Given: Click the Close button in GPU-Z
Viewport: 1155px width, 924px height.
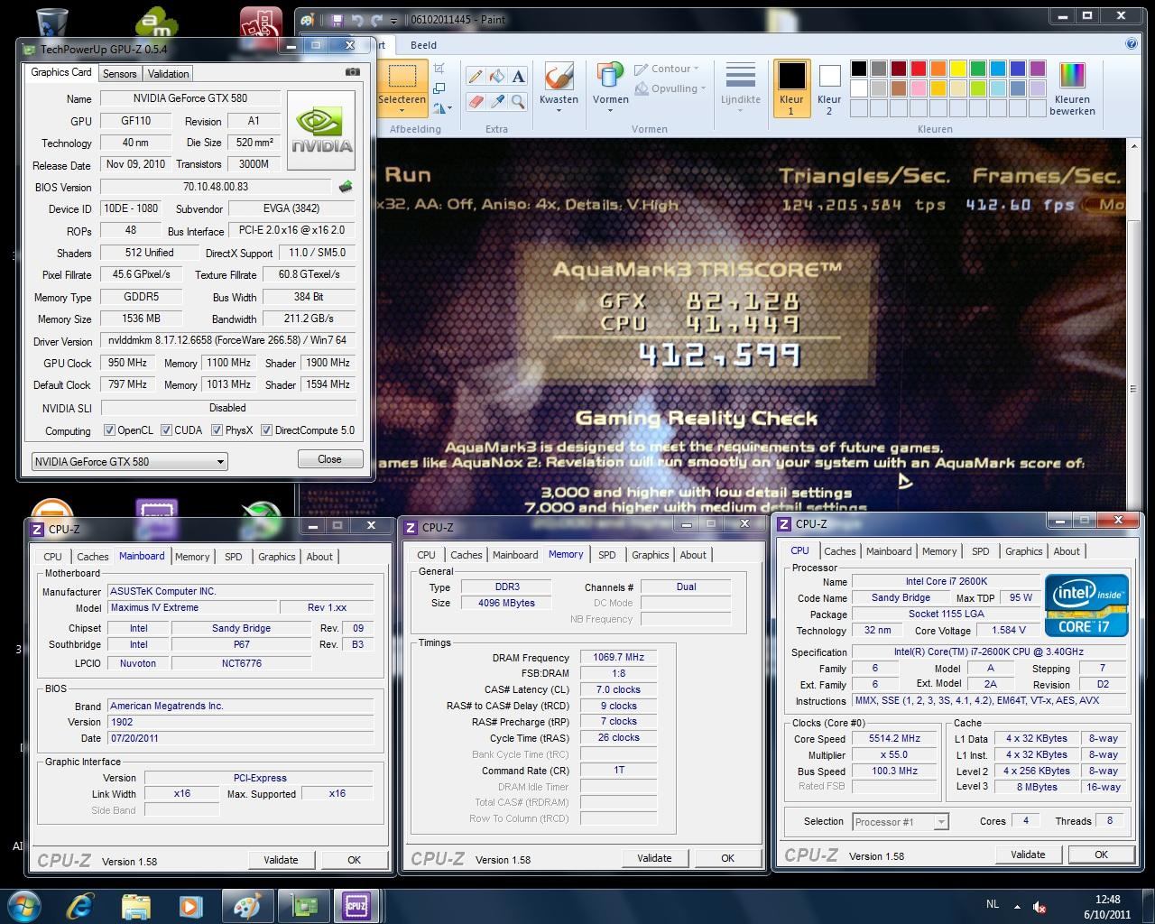Looking at the screenshot, I should pyautogui.click(x=329, y=459).
